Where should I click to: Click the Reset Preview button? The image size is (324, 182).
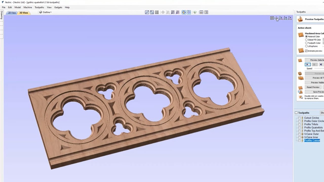(313, 87)
